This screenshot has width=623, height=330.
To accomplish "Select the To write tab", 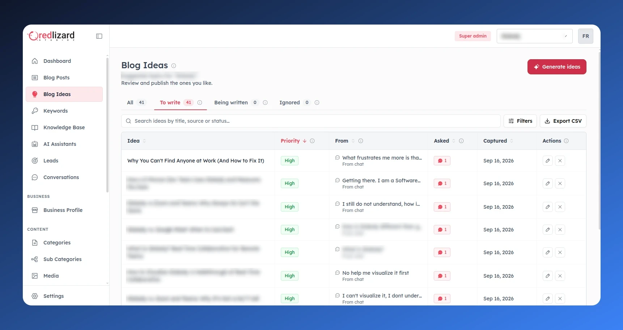I will coord(181,103).
